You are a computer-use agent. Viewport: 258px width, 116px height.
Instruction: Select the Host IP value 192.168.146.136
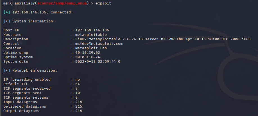92,30
